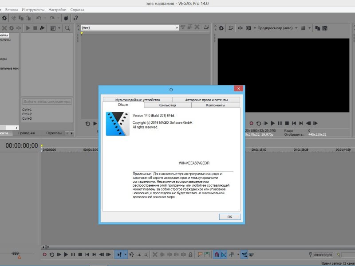Image resolution: width=355 pixels, height=266 pixels.
Task: Open the Split Screen View dropdown arrow
Action: click(255, 28)
